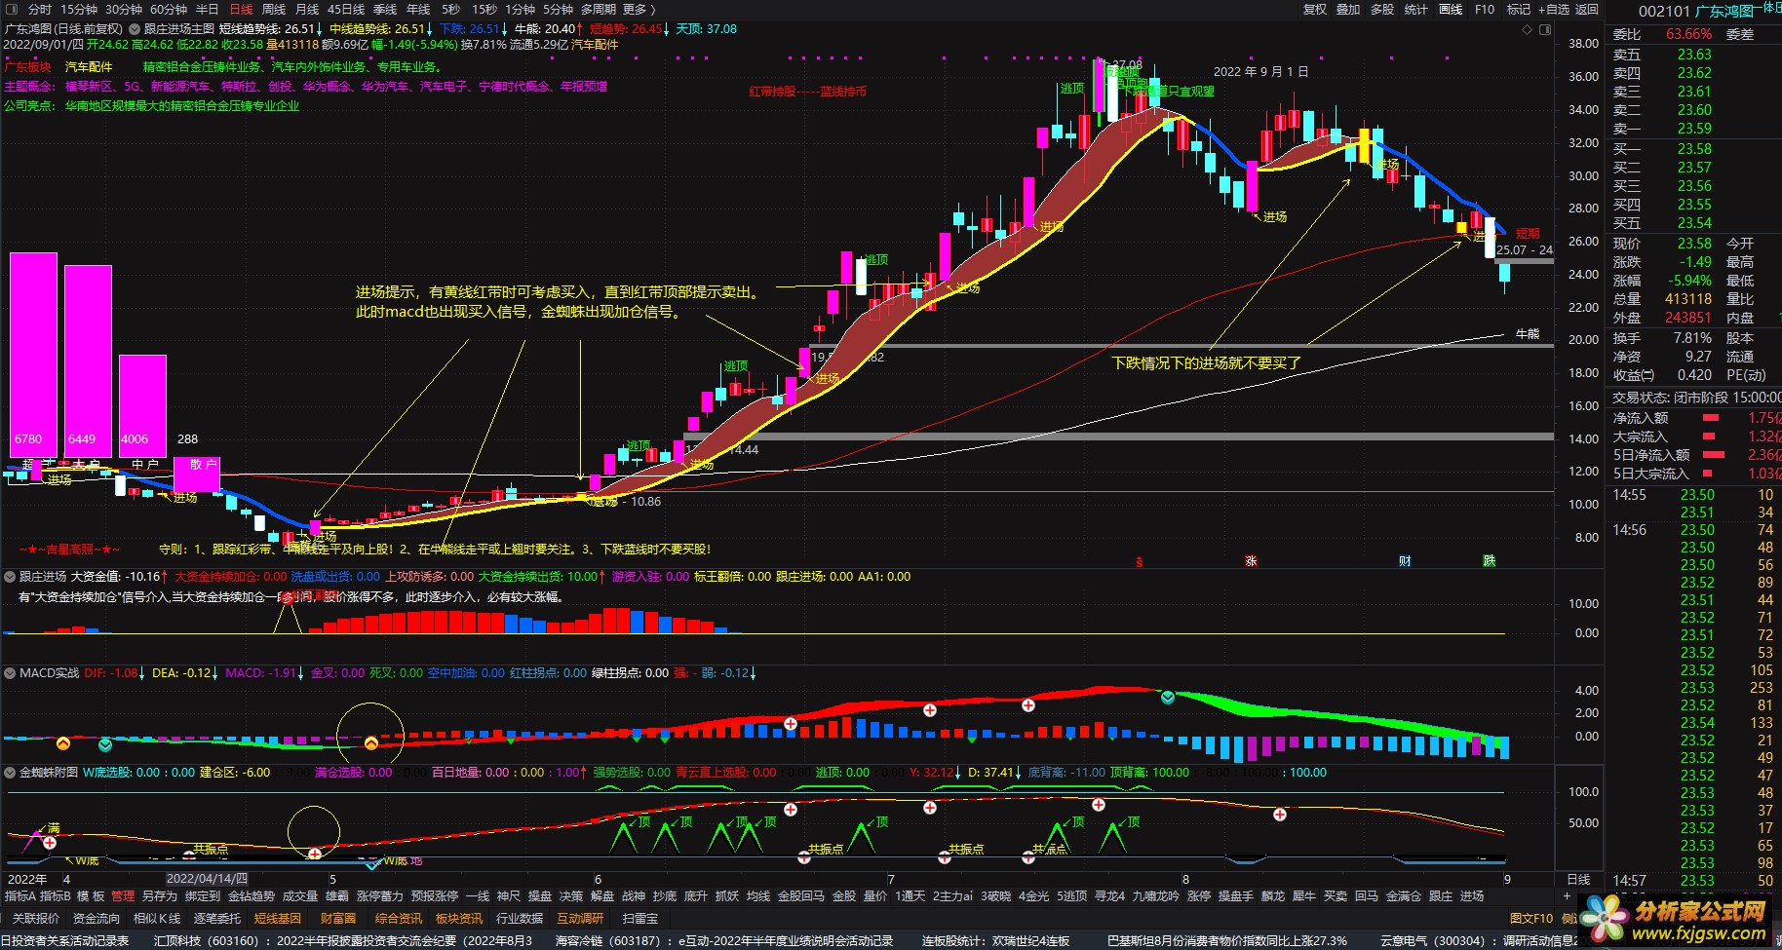Open the 统计 statistics tool
1782x950 pixels.
[1416, 9]
